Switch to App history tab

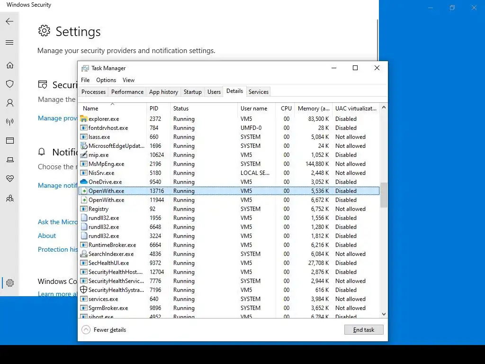tap(163, 92)
